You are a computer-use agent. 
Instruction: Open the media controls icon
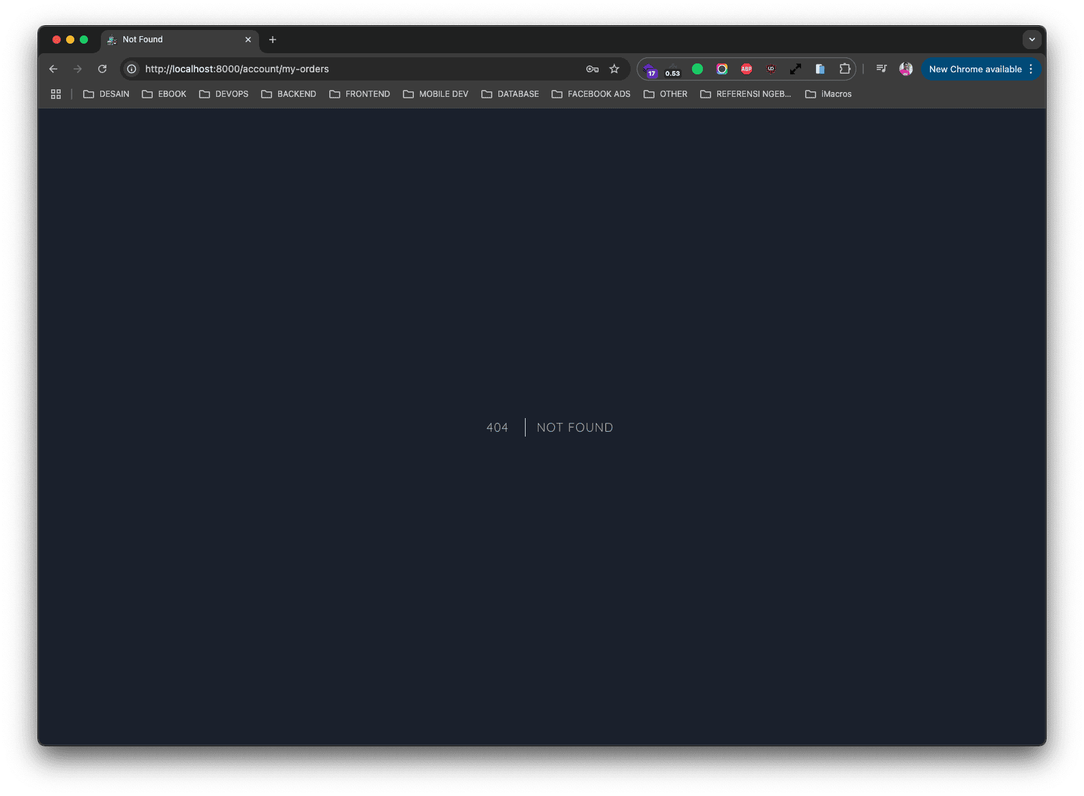point(882,69)
